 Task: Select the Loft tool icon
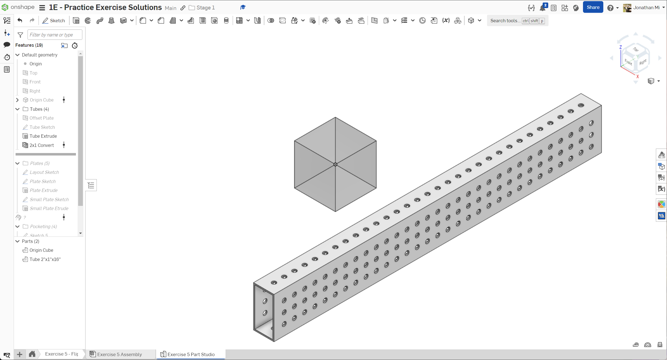tap(112, 21)
